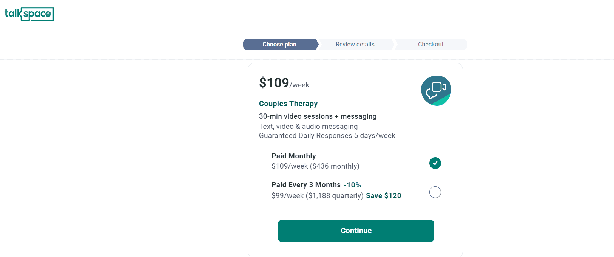Open the Review details step
The height and width of the screenshot is (257, 614).
(355, 45)
